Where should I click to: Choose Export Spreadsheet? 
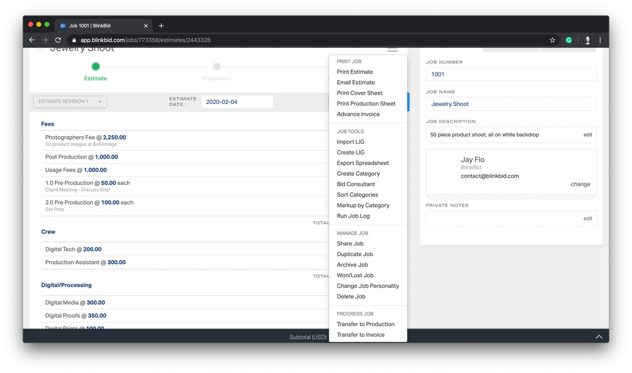363,163
